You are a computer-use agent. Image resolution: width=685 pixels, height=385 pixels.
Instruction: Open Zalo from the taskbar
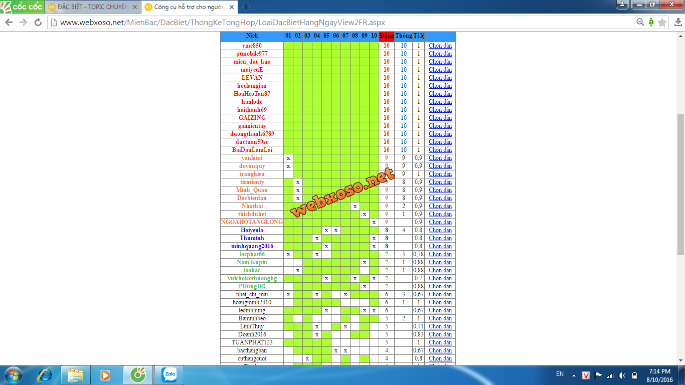(x=169, y=375)
